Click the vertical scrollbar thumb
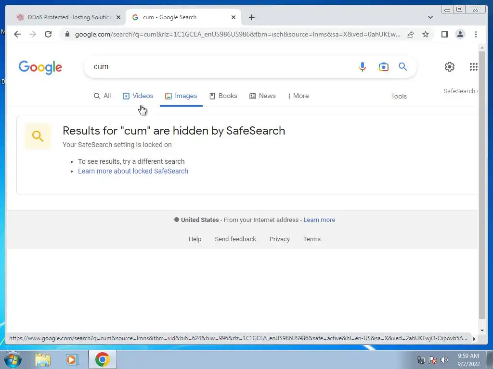Viewport: 493px width, 369px height. point(482,185)
